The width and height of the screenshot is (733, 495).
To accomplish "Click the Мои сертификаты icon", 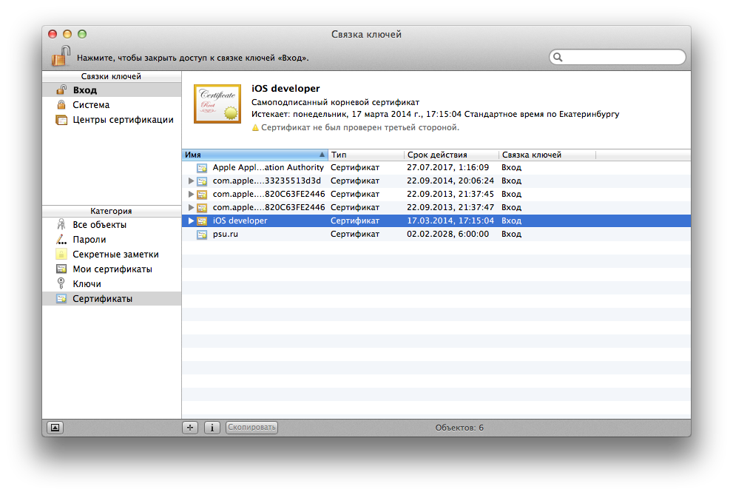I will point(61,269).
